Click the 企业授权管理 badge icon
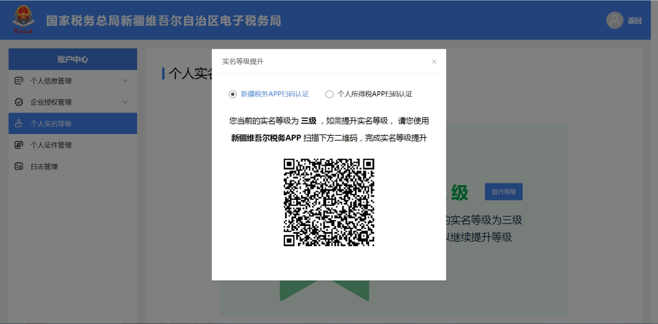 19,102
